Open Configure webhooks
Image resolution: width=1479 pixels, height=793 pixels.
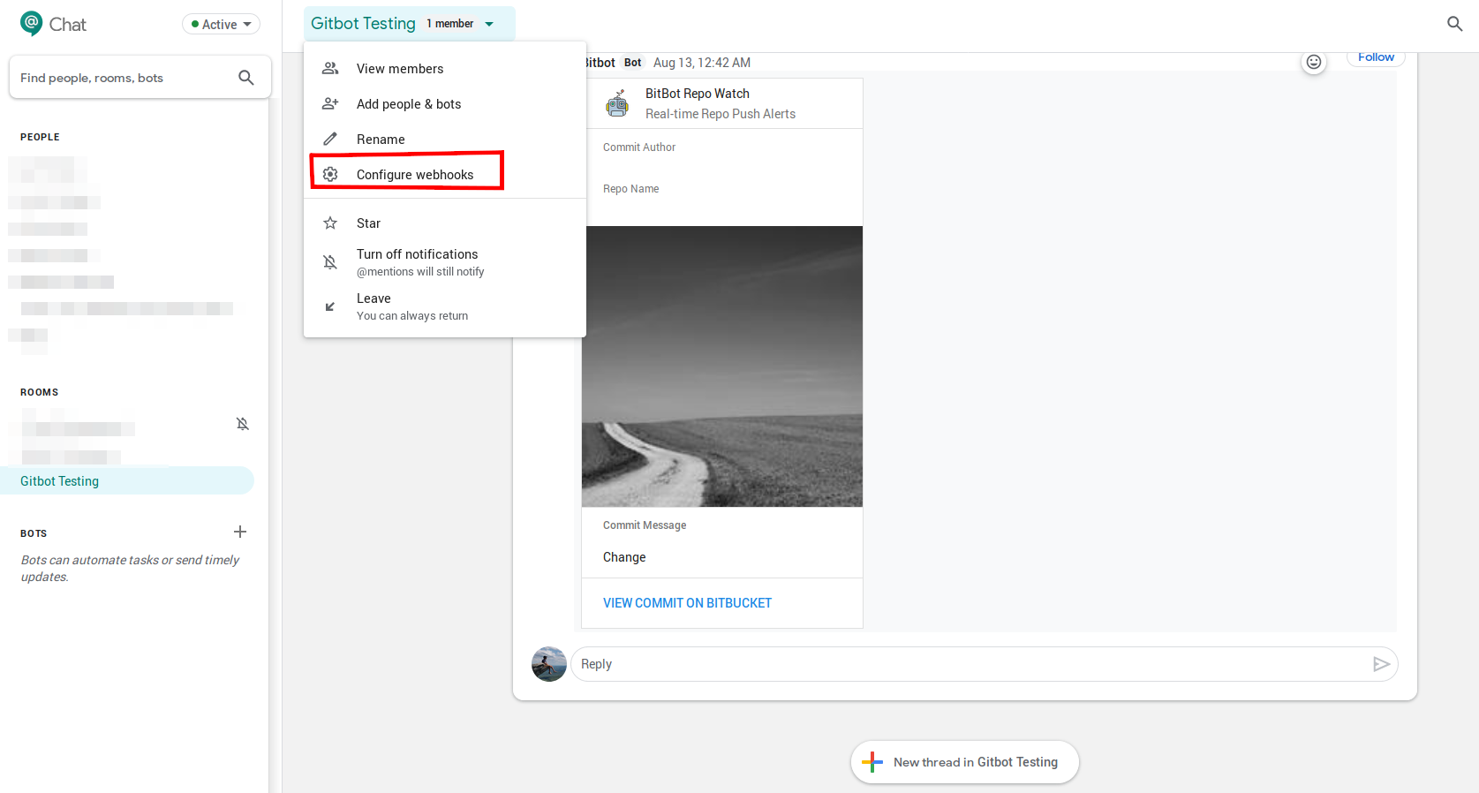coord(445,175)
